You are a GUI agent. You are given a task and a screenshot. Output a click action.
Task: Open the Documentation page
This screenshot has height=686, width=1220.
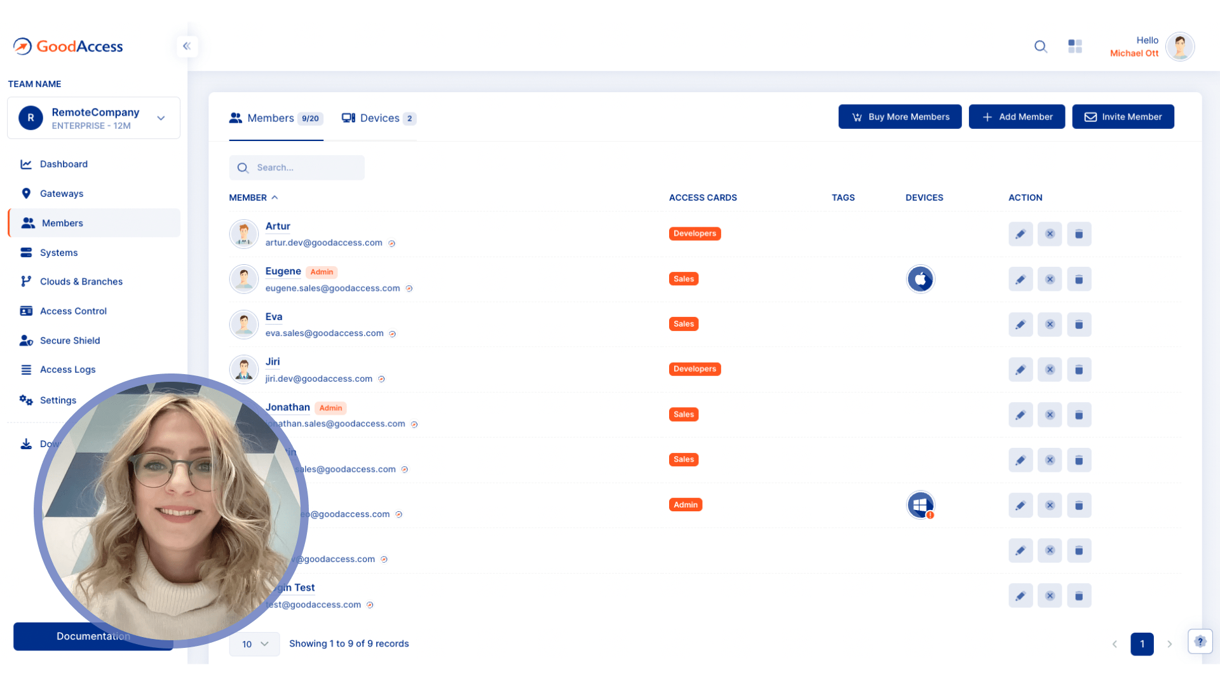coord(93,636)
